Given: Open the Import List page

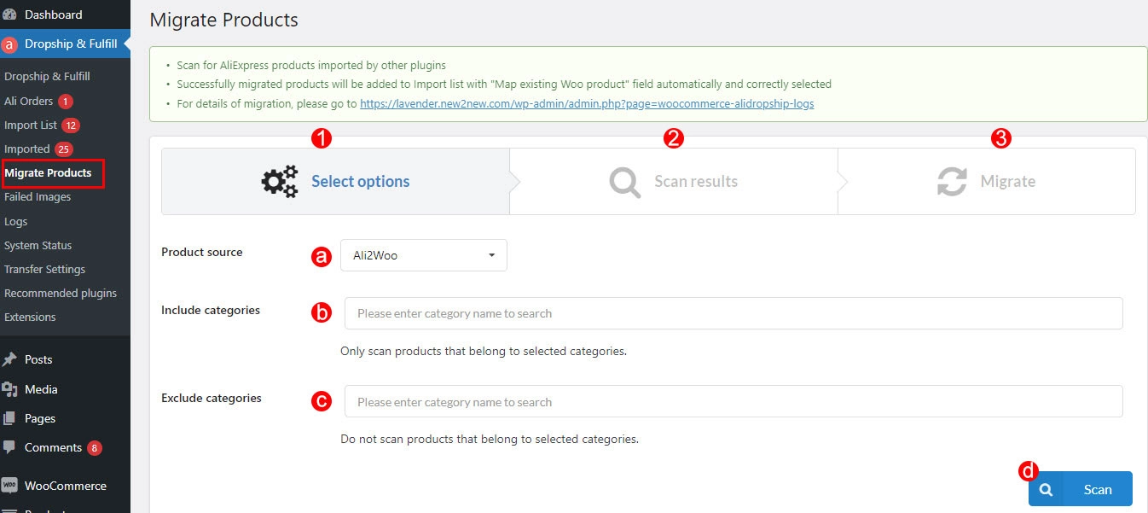Looking at the screenshot, I should point(31,125).
